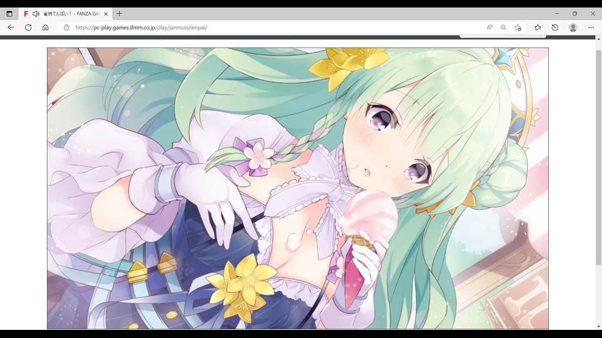Refresh the current page
The width and height of the screenshot is (602, 338).
point(28,28)
